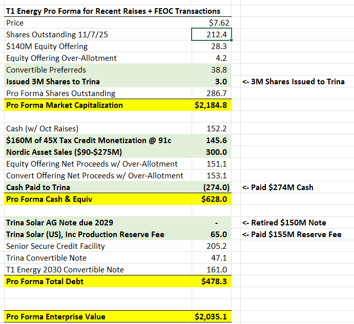
Task: Select the active cell showing 212.4
Action: 212,34
